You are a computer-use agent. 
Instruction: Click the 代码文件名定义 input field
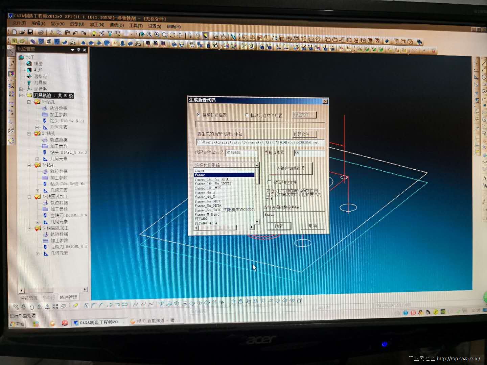pos(241,153)
